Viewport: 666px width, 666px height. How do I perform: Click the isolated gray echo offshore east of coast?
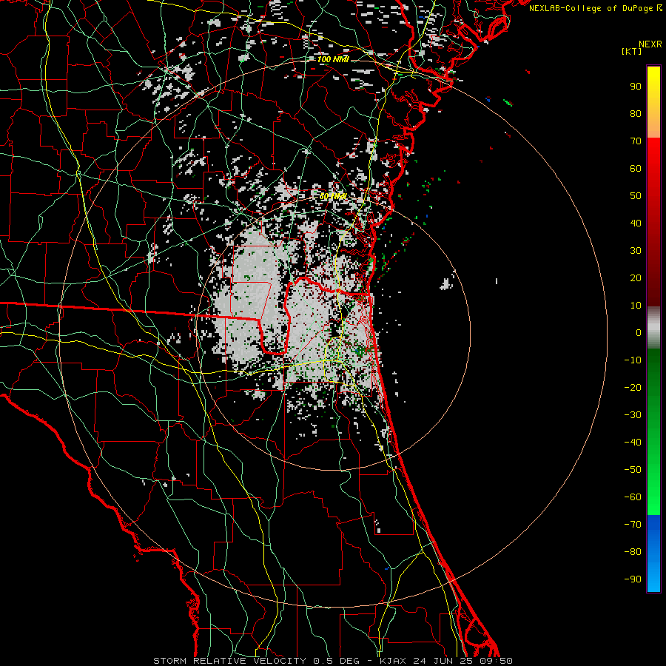(x=446, y=283)
